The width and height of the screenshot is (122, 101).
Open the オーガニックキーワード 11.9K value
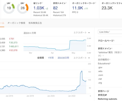pyautogui.click(x=78, y=8)
